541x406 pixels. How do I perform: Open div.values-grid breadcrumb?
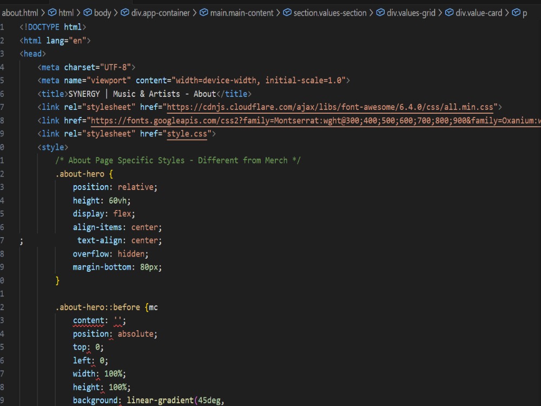[411, 13]
